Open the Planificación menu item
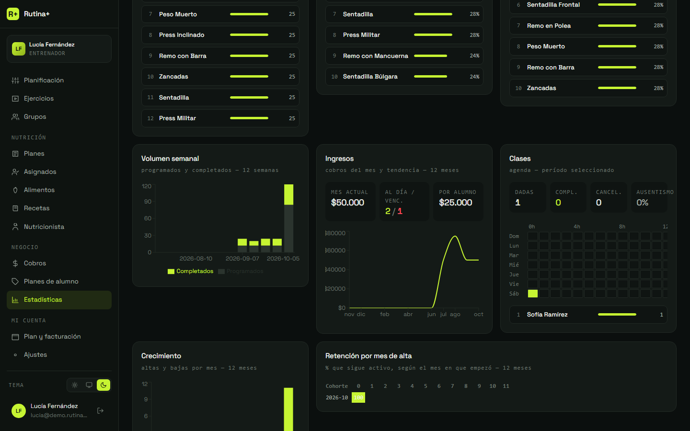This screenshot has height=431, width=690. pyautogui.click(x=59, y=80)
